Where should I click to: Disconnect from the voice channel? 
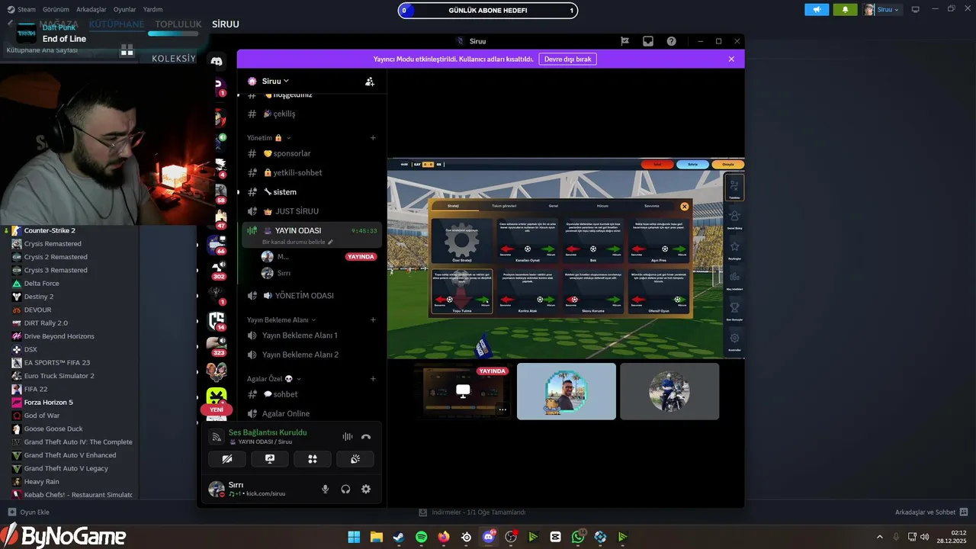coord(366,437)
